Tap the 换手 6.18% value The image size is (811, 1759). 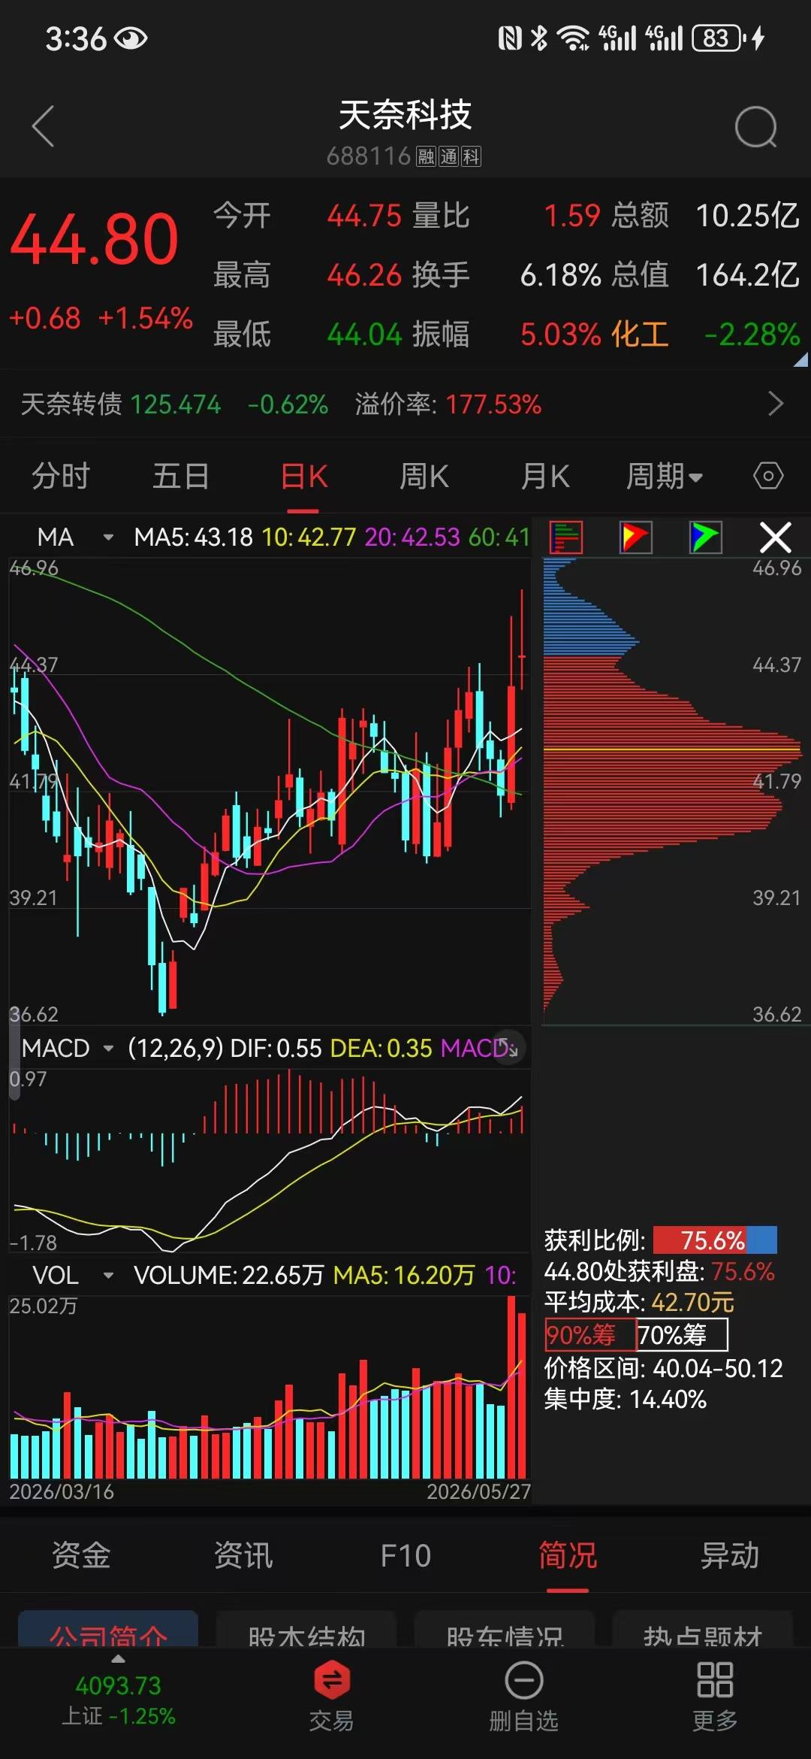tap(561, 275)
